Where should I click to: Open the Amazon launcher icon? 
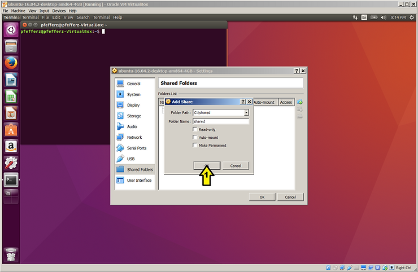11,147
